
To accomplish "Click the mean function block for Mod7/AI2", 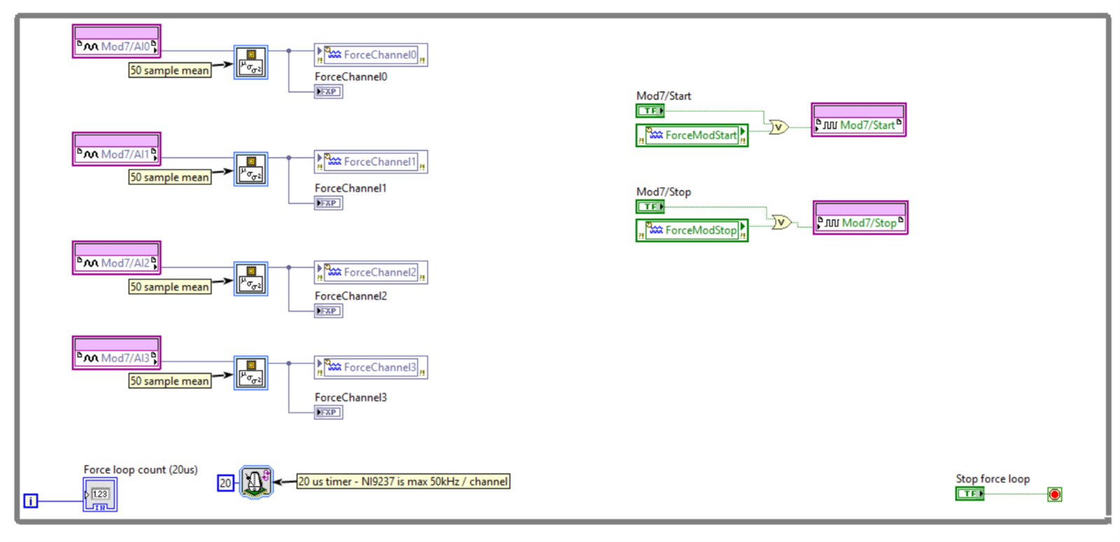I will 251,279.
